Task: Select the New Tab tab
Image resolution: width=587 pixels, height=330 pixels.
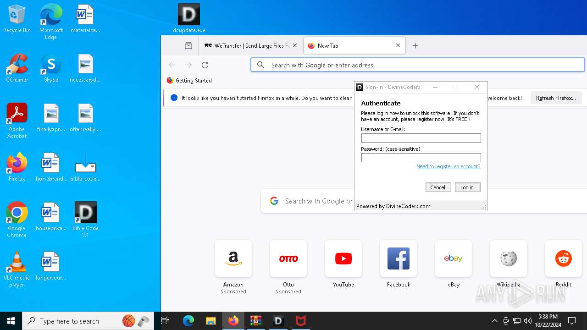Action: (x=354, y=45)
